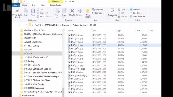Viewport: 173px width, 97px height.
Task: Click the Paste clipboard icon
Action: (33, 11)
